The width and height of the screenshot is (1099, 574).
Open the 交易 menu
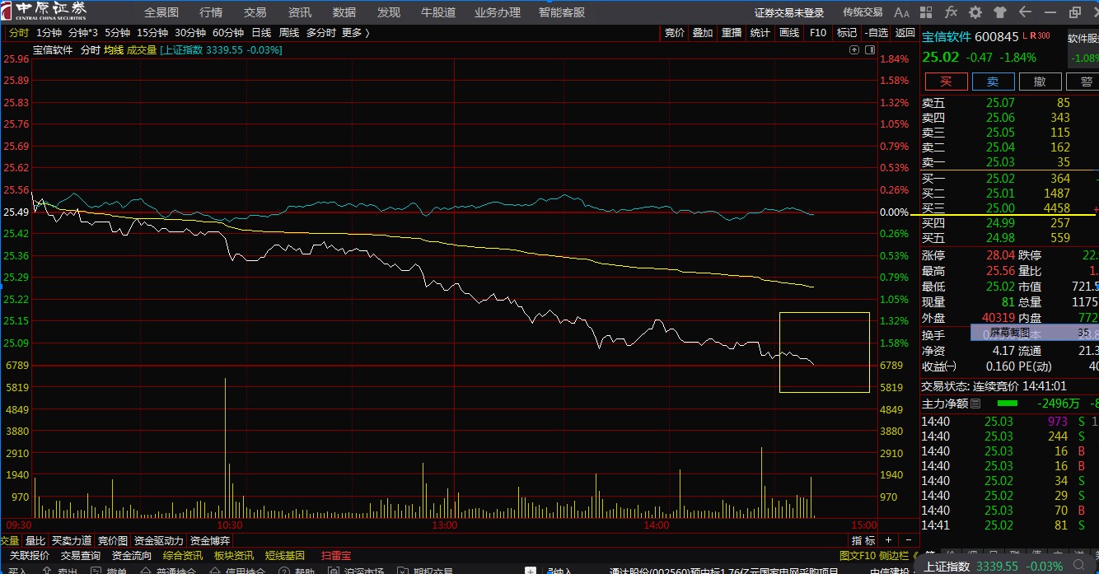click(255, 12)
